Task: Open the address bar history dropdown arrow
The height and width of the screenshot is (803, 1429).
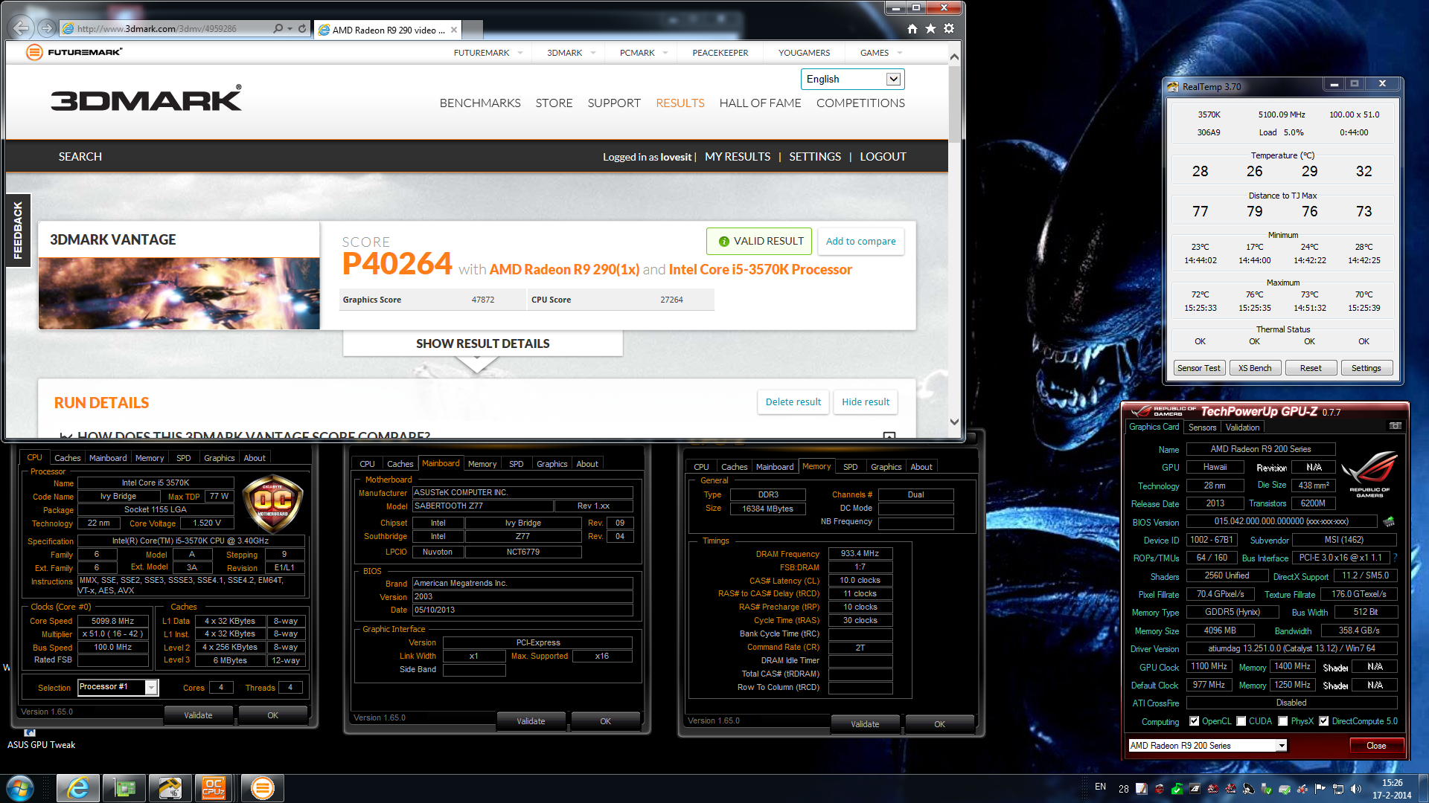Action: click(x=290, y=28)
